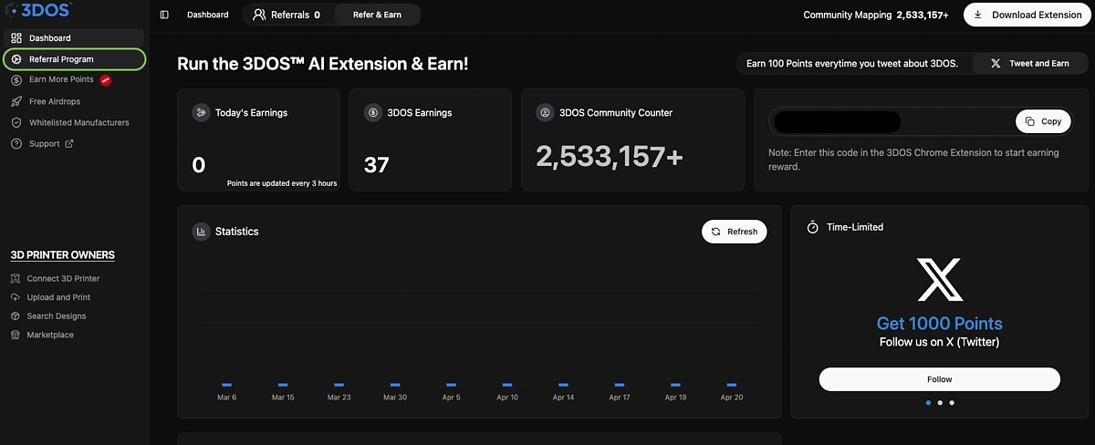
Task: Click the 3D PRINTER OWNERS heading
Action: click(x=62, y=255)
